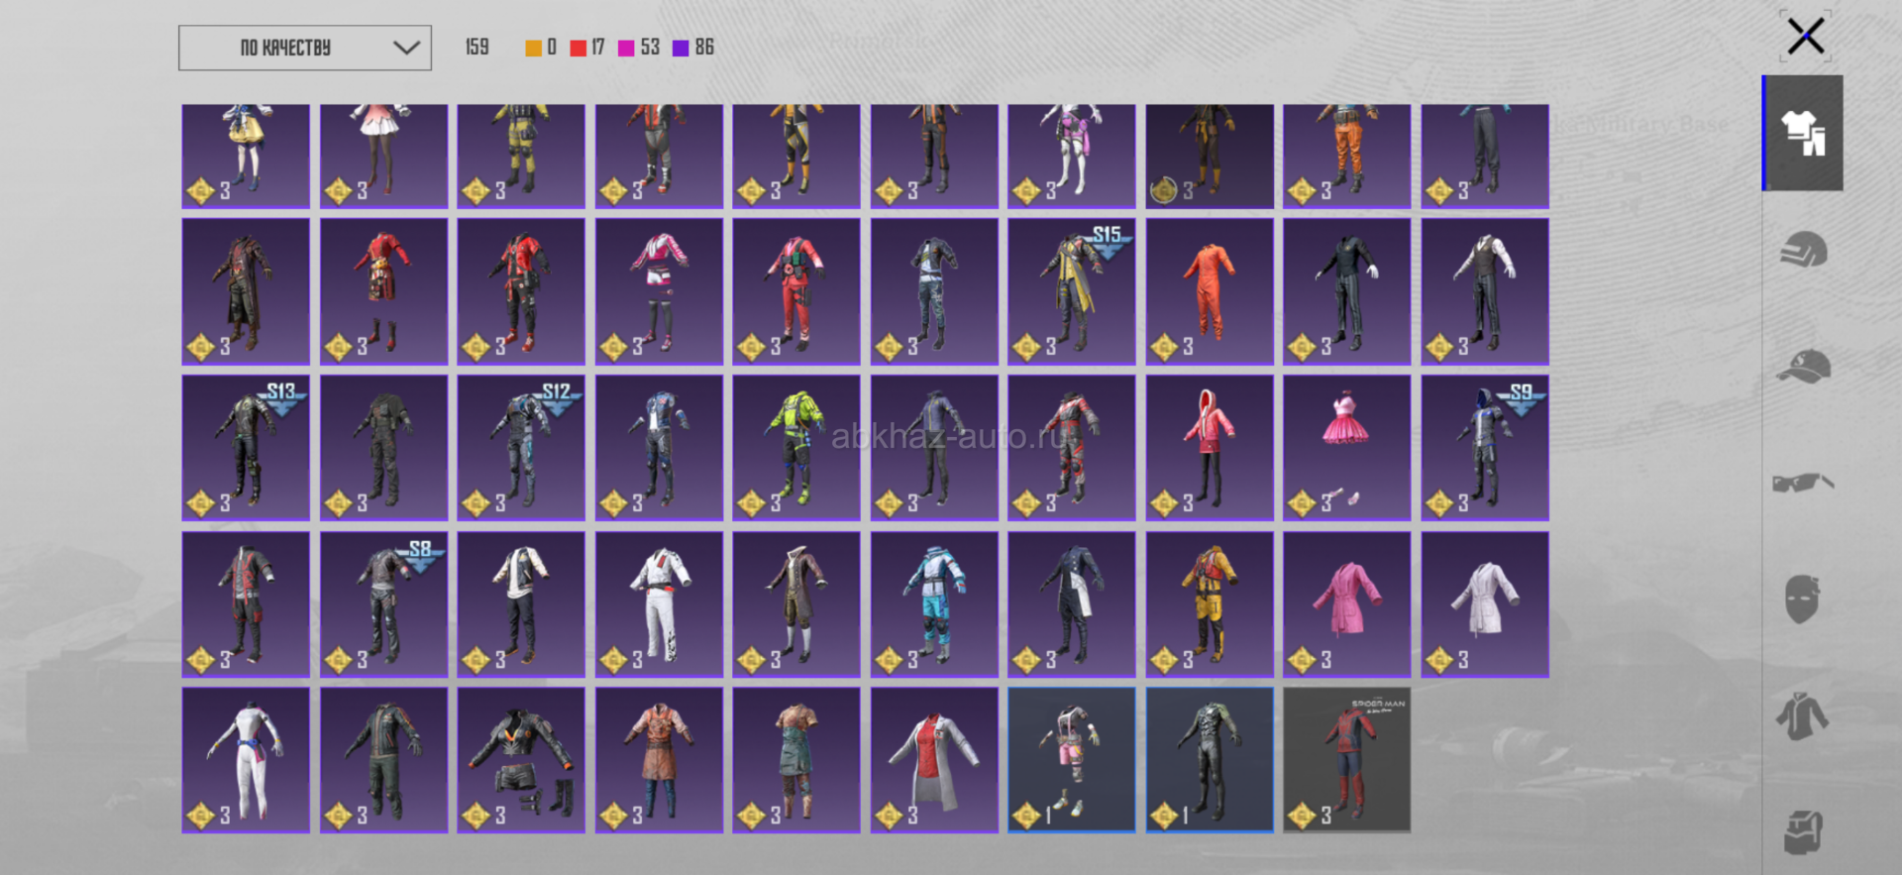Open the 'По качеству' sort dropdown
Screen dimensions: 1902x875
[305, 48]
